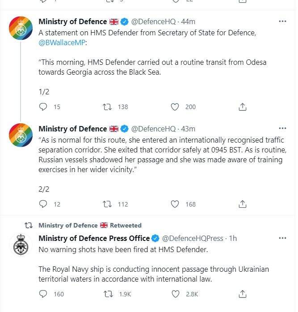Retweet the Press Office tweet with 1.9K retweets

pos(108,294)
